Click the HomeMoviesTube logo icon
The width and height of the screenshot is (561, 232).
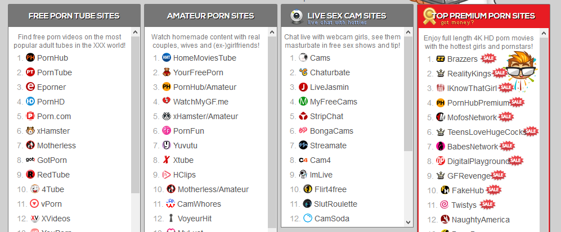coord(167,57)
